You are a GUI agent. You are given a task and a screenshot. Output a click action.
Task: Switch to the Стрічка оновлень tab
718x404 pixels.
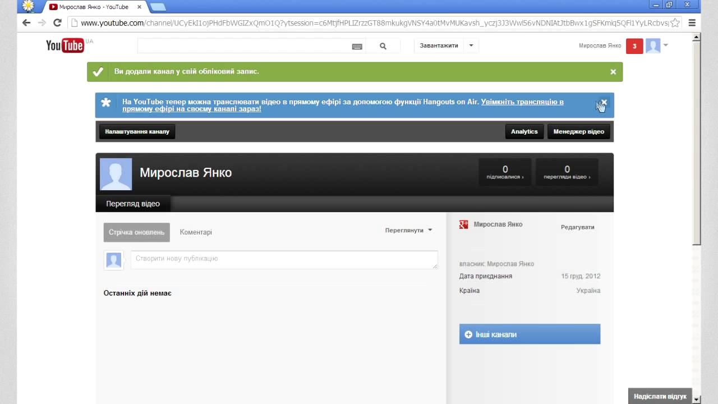pyautogui.click(x=136, y=232)
